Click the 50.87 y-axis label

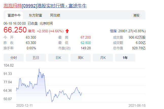tap(8, 99)
